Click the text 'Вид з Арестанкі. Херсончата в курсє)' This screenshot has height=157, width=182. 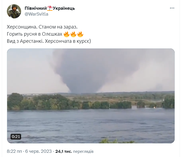49,41
